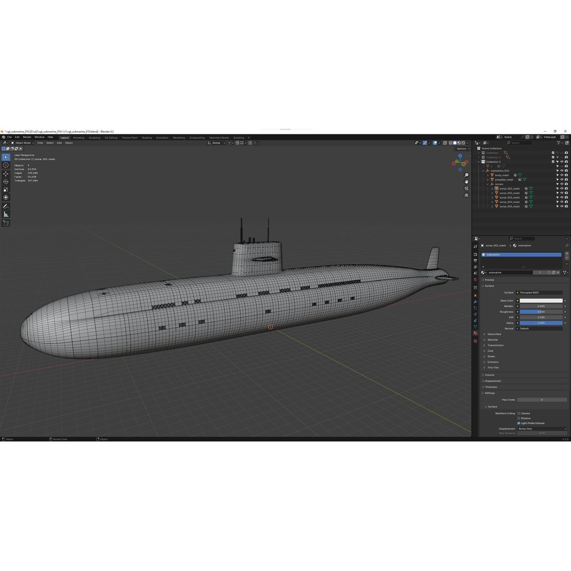Open the Particles properties tab
571x571 pixels.
(x=475, y=308)
